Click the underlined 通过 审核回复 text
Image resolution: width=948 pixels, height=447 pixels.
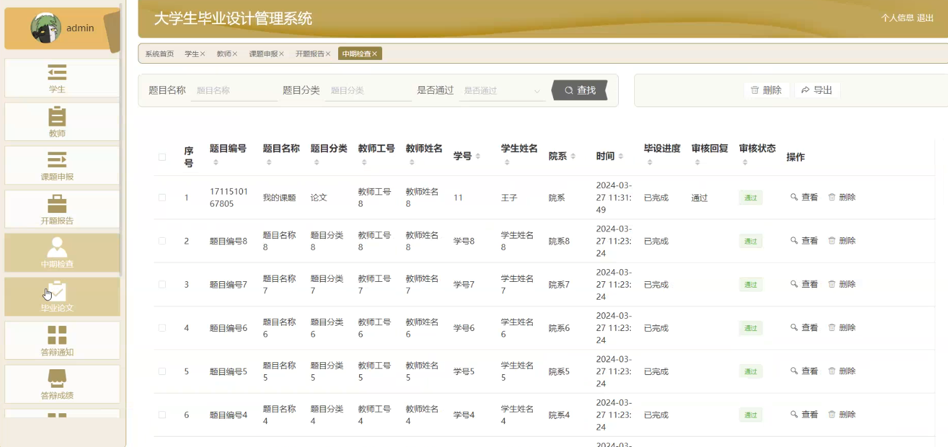(700, 198)
